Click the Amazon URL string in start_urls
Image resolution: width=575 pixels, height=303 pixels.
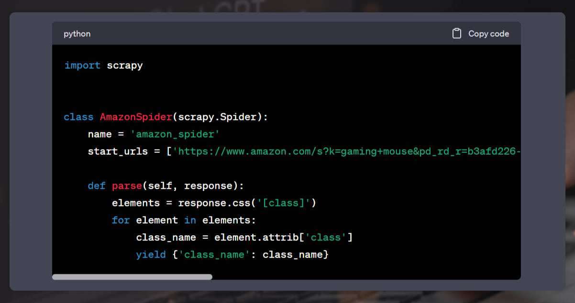(x=346, y=151)
